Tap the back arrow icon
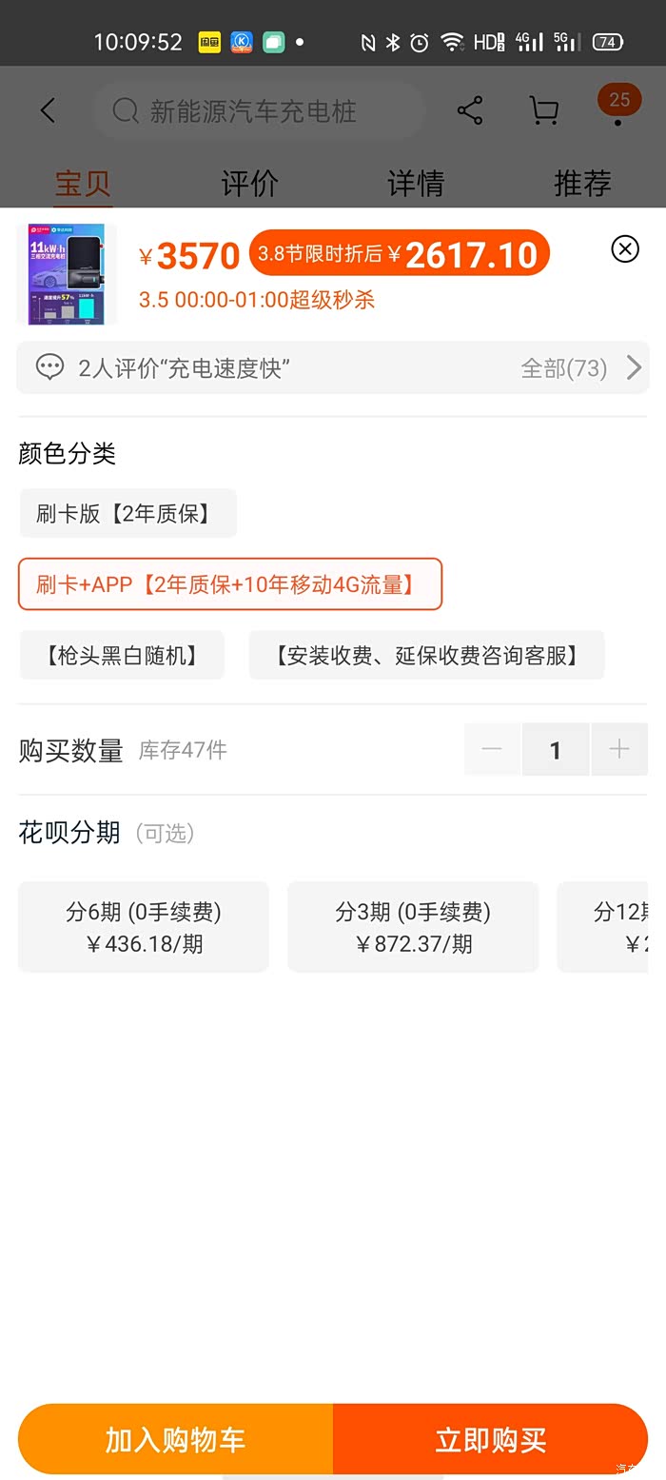Viewport: 666px width, 1480px height. click(48, 111)
